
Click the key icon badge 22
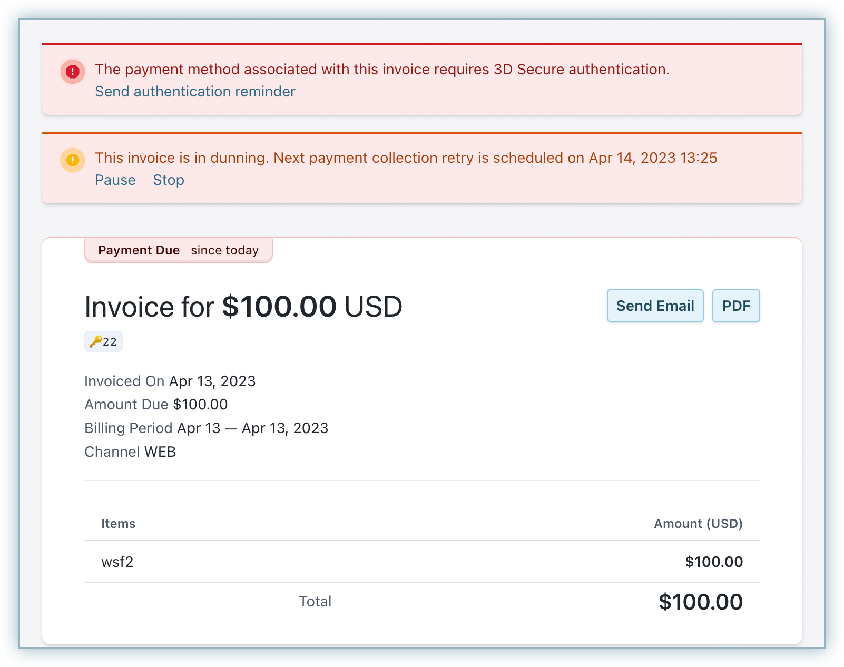(103, 342)
